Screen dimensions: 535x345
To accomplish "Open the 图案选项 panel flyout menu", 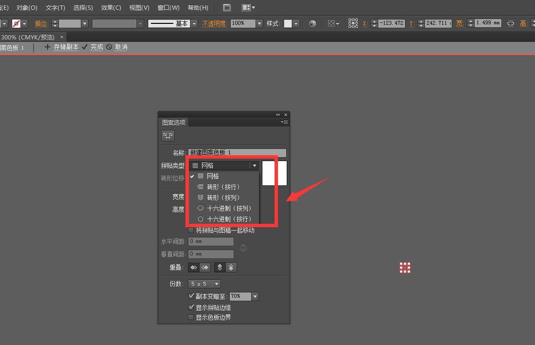I will click(284, 122).
